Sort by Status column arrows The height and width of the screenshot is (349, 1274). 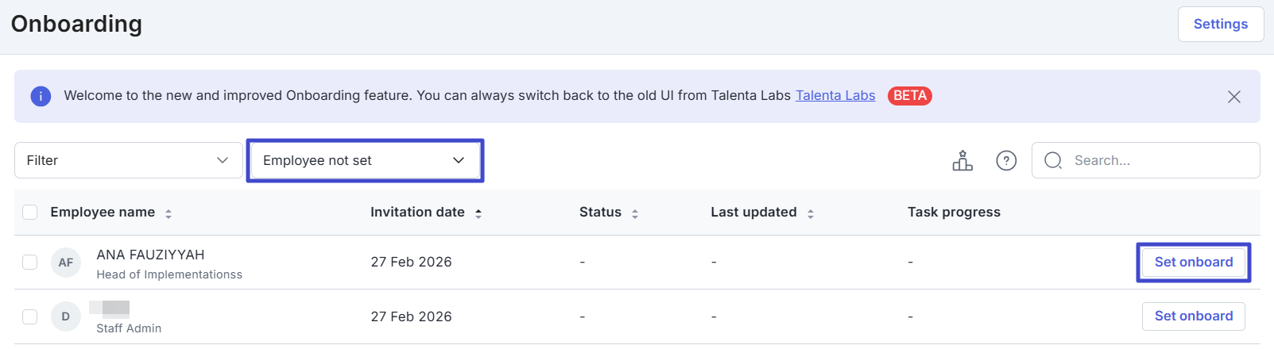[635, 213]
